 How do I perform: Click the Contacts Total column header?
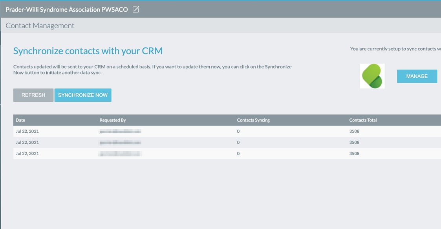pos(362,120)
